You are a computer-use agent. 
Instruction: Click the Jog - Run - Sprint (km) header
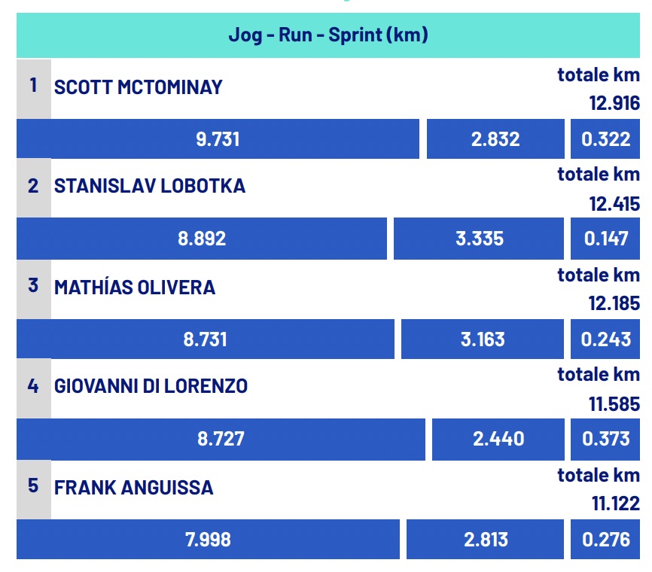pyautogui.click(x=328, y=35)
